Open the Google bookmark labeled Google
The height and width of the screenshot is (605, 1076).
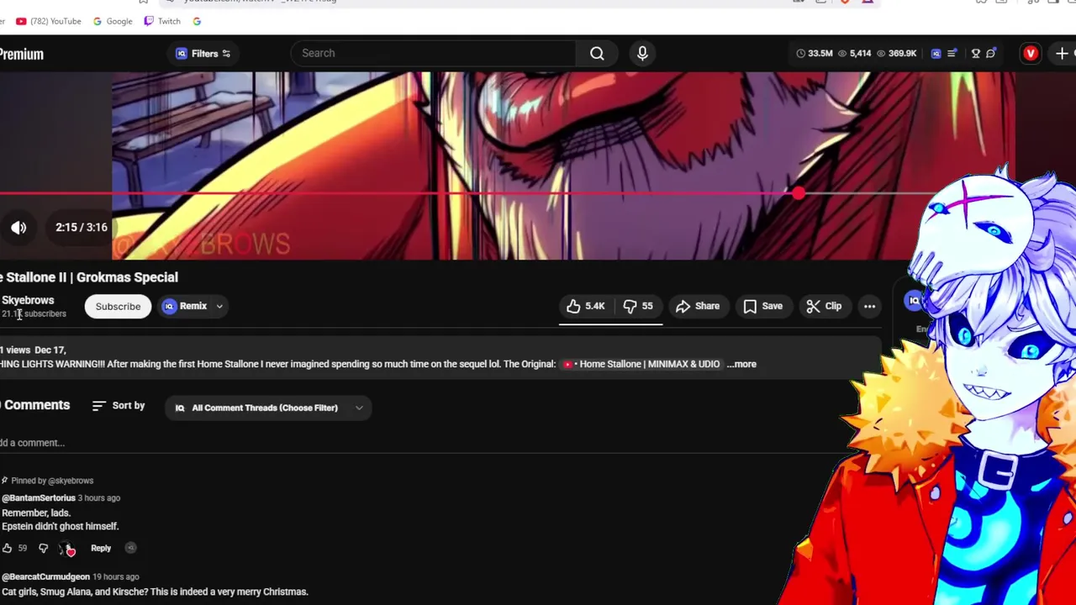(113, 21)
